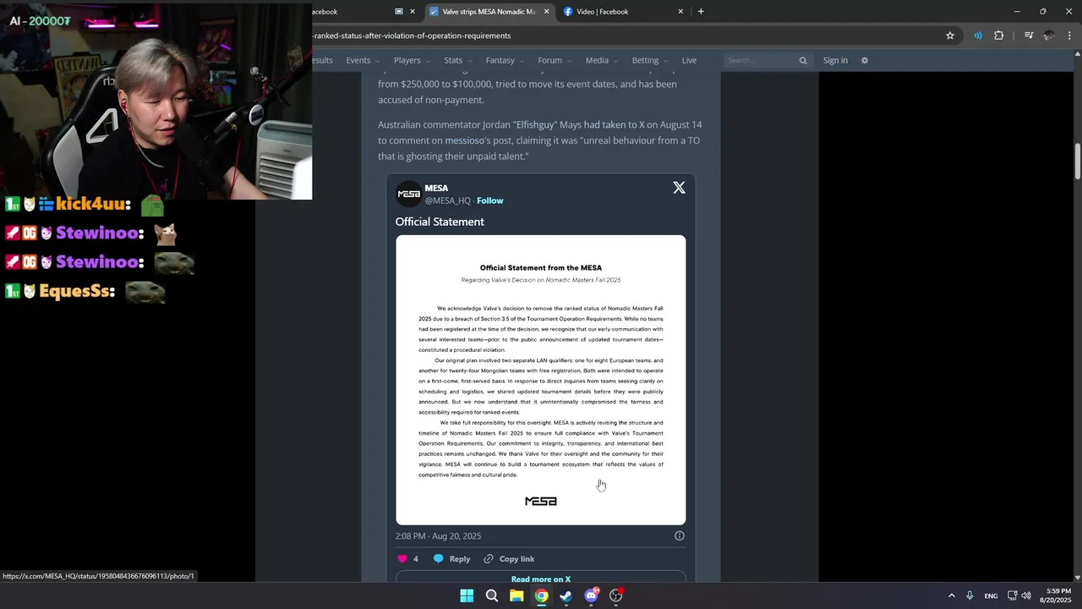Expand the Betting menu
The width and height of the screenshot is (1082, 609).
coord(650,60)
